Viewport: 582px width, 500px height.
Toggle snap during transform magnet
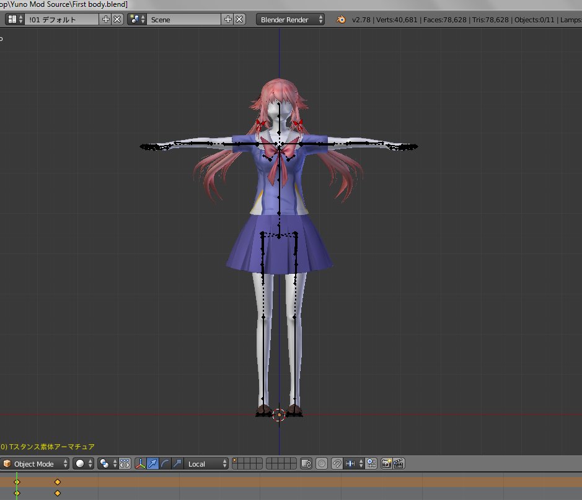click(337, 463)
